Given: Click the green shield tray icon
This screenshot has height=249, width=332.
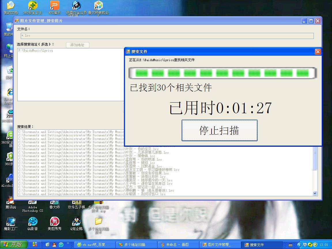Looking at the screenshot, I should point(315,245).
